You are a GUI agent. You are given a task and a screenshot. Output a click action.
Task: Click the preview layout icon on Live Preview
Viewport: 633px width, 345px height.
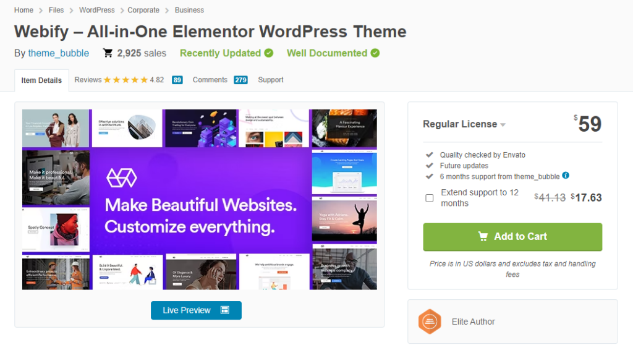point(225,310)
